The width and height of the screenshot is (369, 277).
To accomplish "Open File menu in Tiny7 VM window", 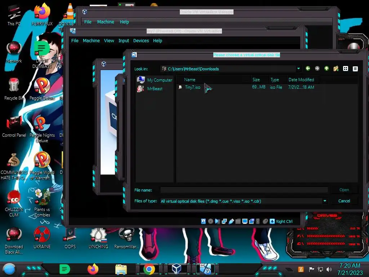I will tap(75, 40).
